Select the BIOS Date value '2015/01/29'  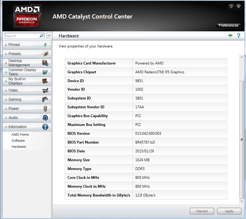[144, 151]
